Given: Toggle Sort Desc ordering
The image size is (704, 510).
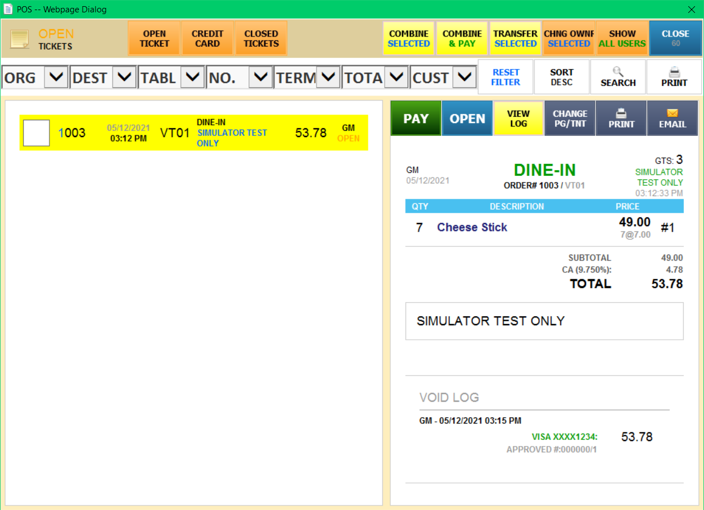Looking at the screenshot, I should tap(561, 77).
